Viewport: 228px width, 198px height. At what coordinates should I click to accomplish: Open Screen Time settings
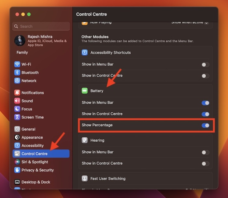[41, 117]
